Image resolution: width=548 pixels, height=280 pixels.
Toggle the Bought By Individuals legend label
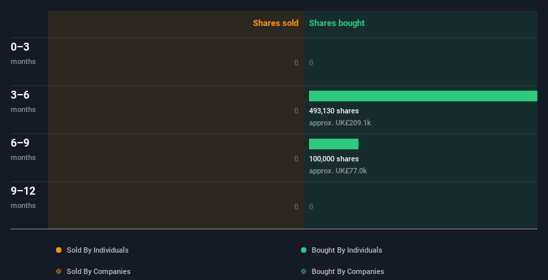pos(346,250)
